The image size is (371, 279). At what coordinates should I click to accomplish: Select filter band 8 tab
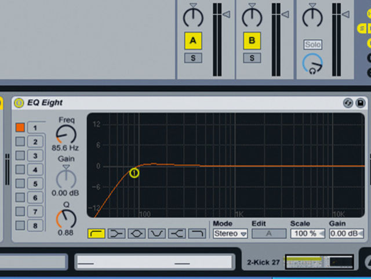click(x=35, y=226)
